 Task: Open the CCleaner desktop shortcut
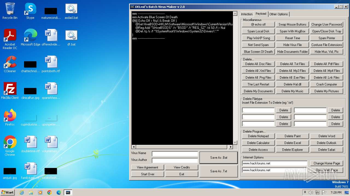10,65
